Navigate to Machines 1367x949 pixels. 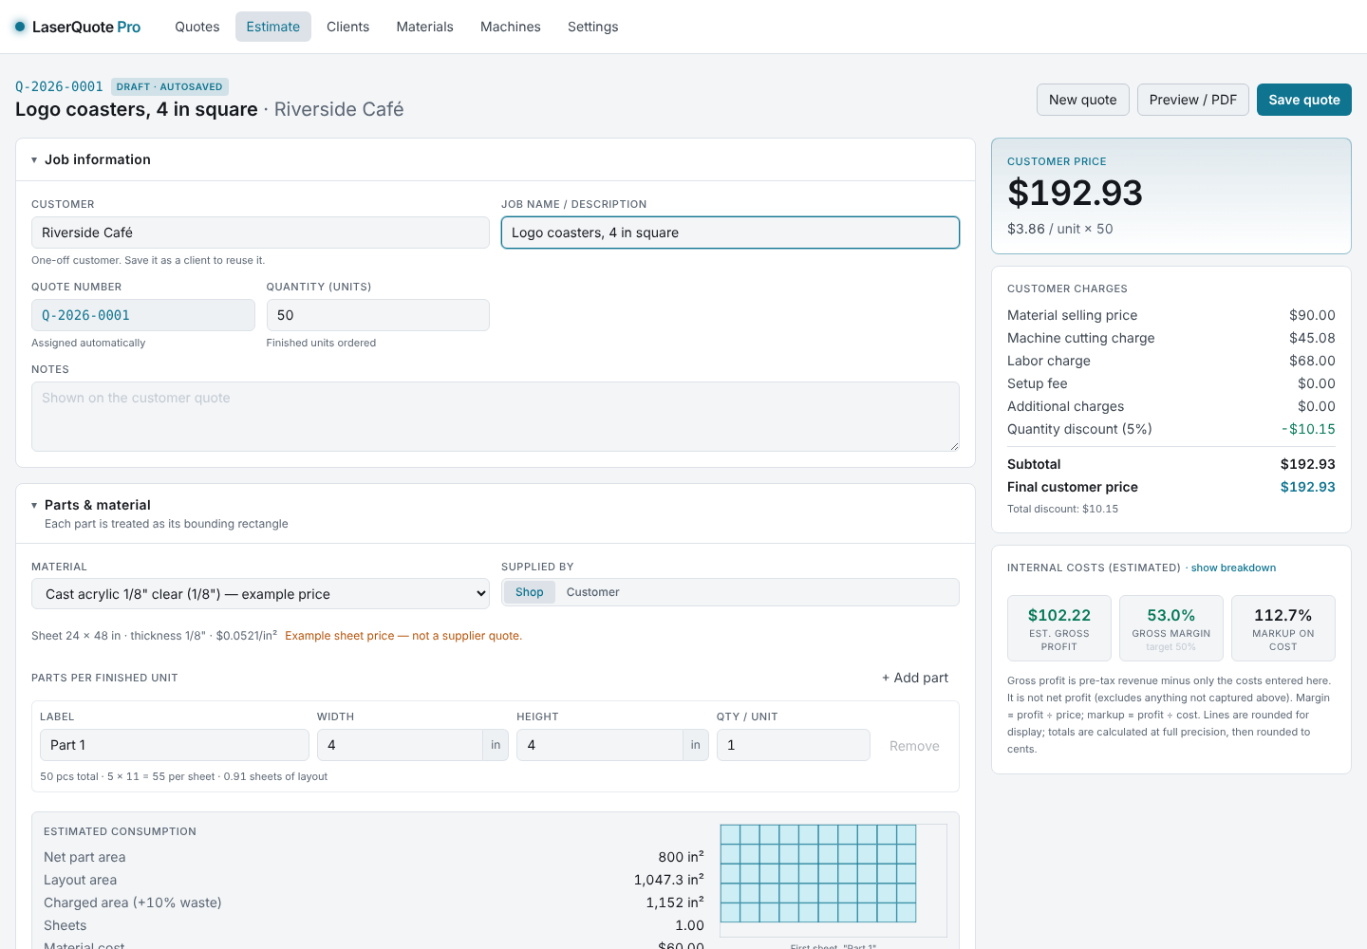(x=511, y=27)
